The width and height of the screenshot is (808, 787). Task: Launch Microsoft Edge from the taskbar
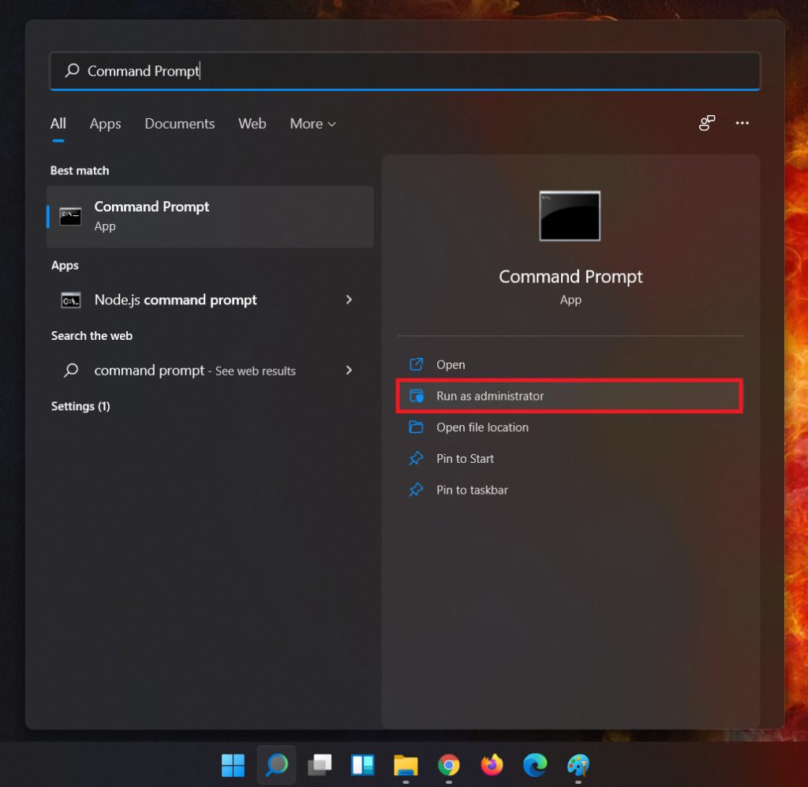(x=535, y=765)
